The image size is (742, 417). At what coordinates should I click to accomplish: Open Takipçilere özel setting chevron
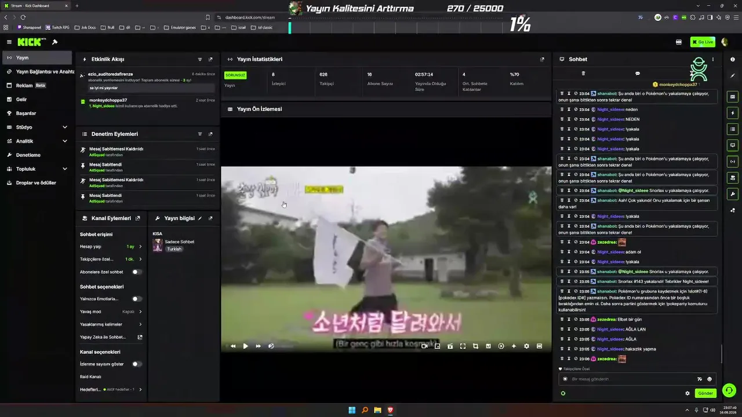[x=140, y=259]
